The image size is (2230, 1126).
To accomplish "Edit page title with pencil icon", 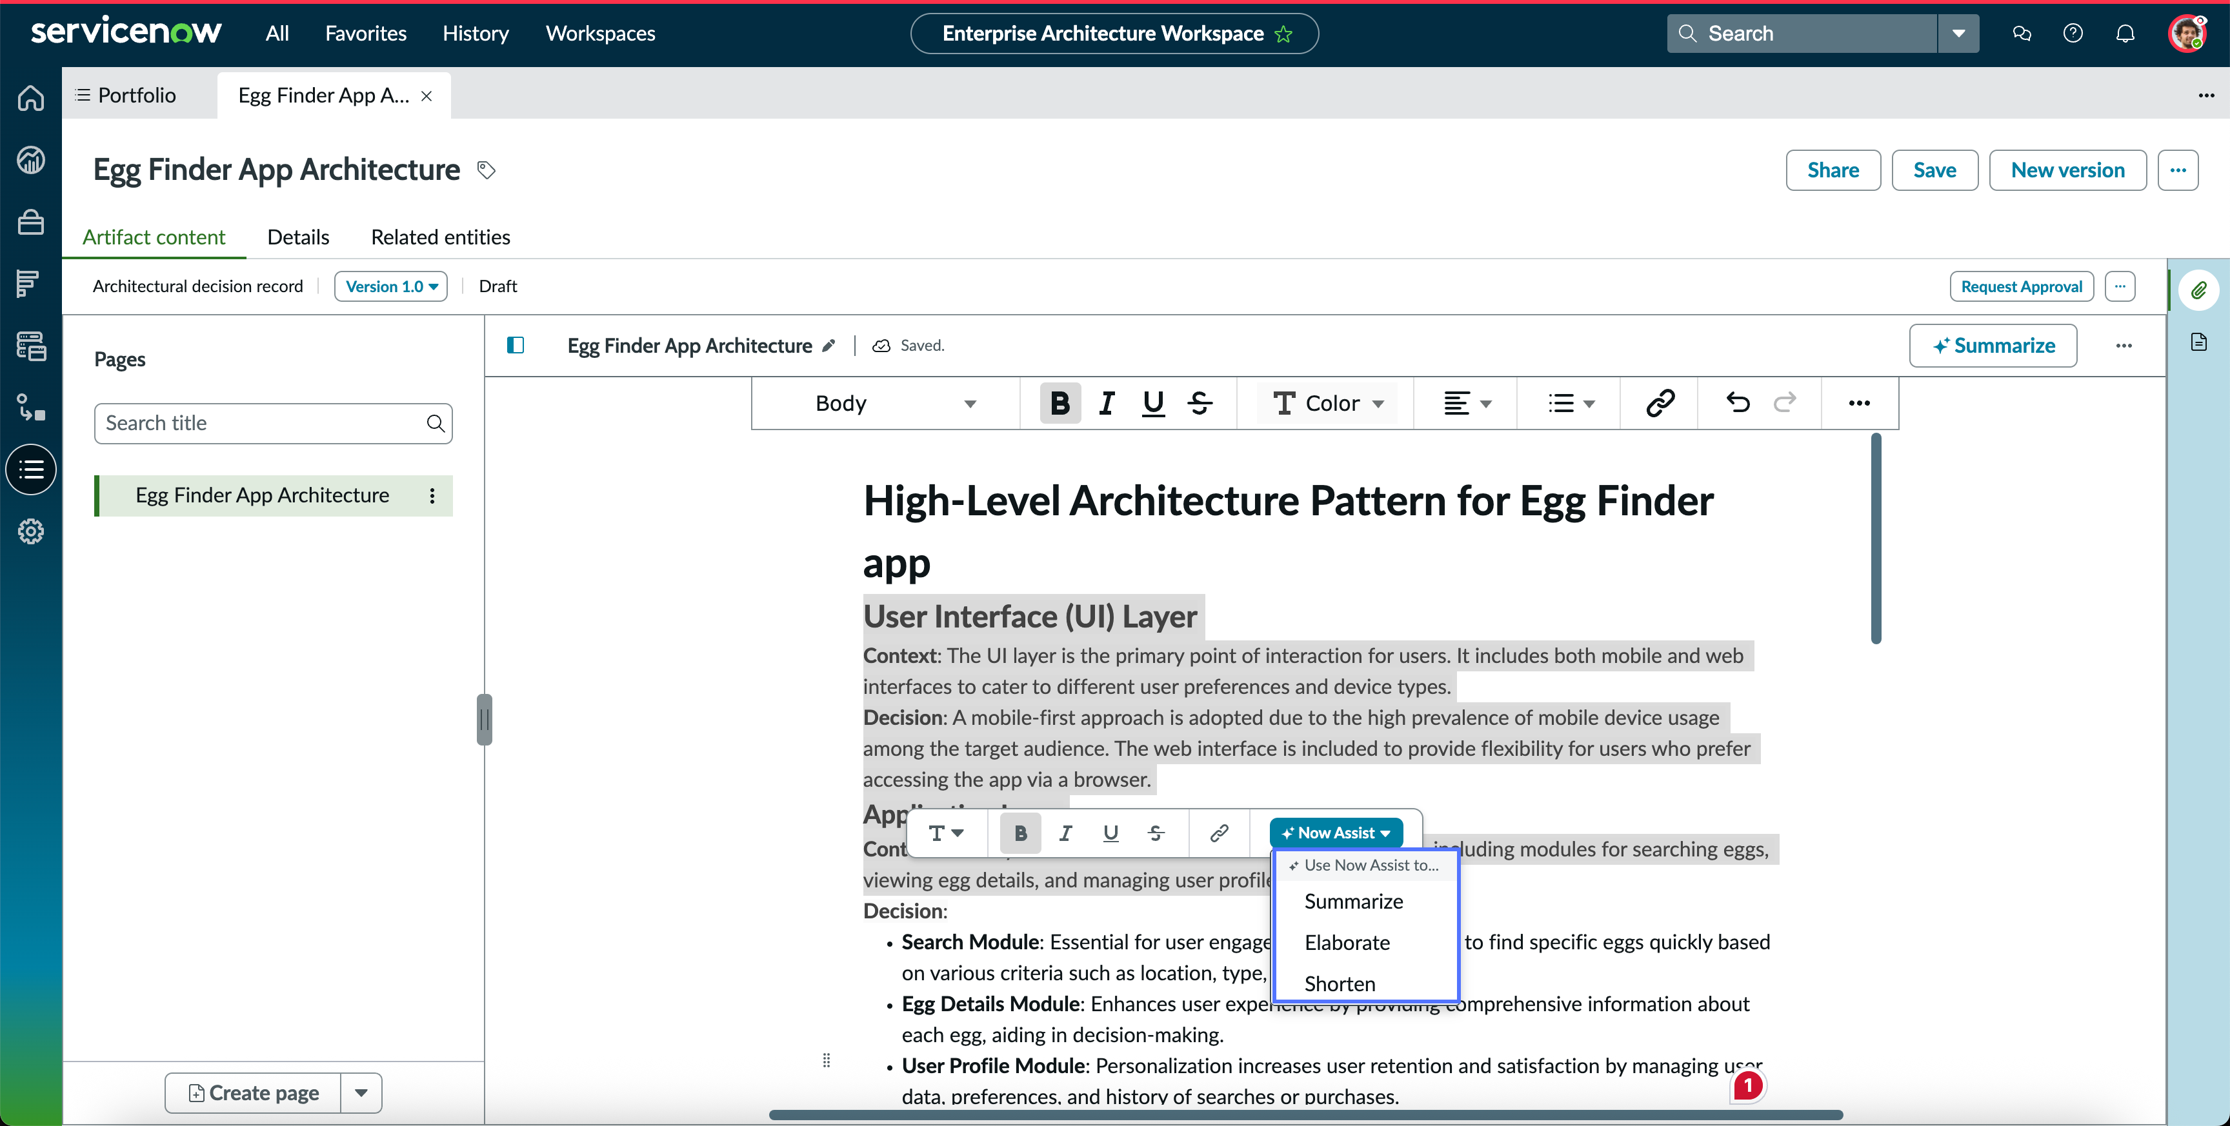I will pyautogui.click(x=829, y=345).
